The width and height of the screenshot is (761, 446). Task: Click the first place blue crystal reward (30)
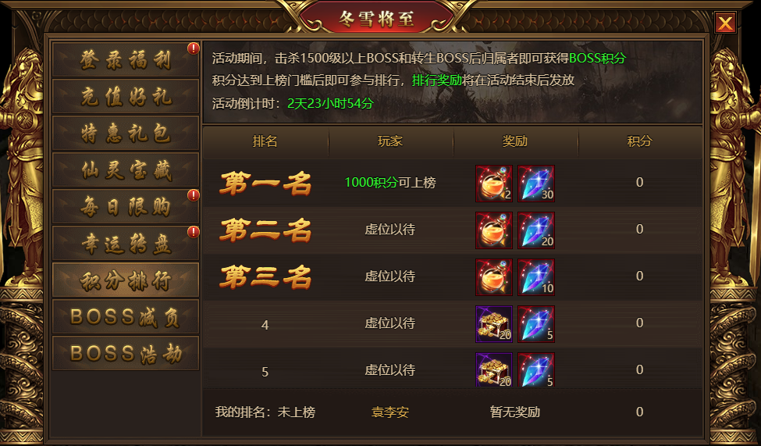click(535, 184)
